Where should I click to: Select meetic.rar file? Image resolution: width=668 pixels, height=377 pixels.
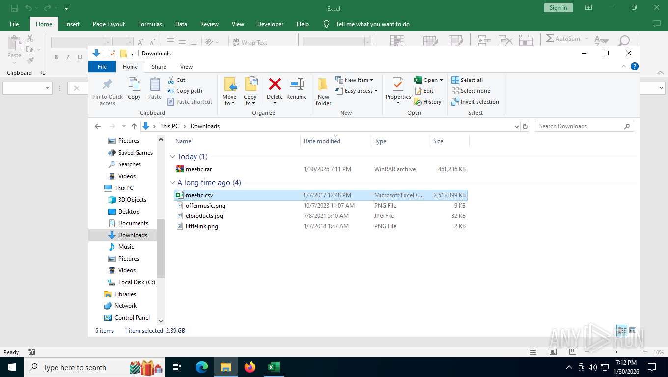320,169
